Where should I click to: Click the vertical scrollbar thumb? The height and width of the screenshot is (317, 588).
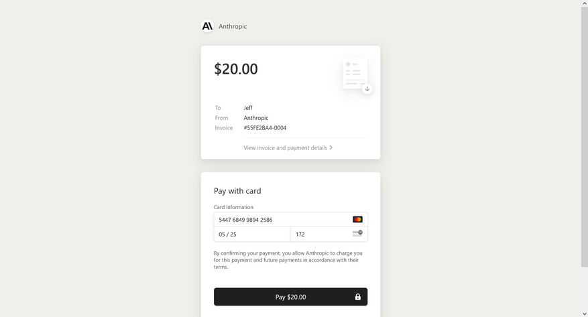point(584,134)
